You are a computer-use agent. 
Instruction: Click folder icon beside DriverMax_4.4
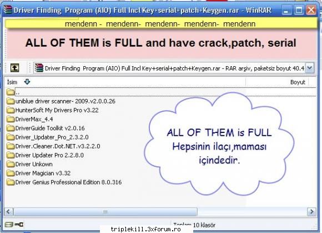(10, 119)
